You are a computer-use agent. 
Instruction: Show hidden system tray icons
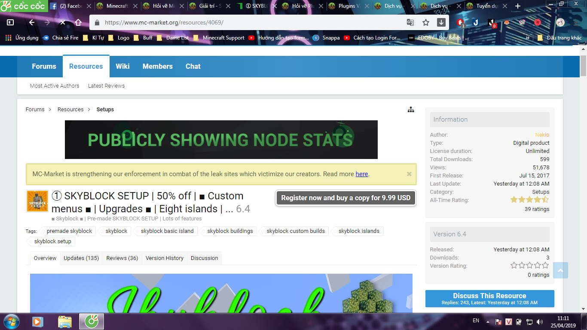pyautogui.click(x=488, y=321)
